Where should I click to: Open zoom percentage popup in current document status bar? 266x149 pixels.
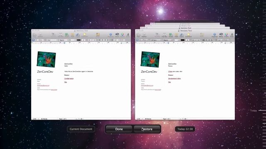click(35, 119)
